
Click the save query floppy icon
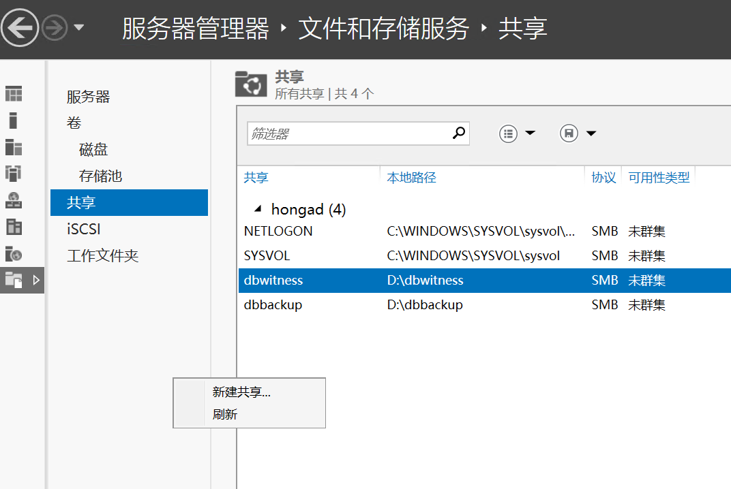click(x=569, y=133)
